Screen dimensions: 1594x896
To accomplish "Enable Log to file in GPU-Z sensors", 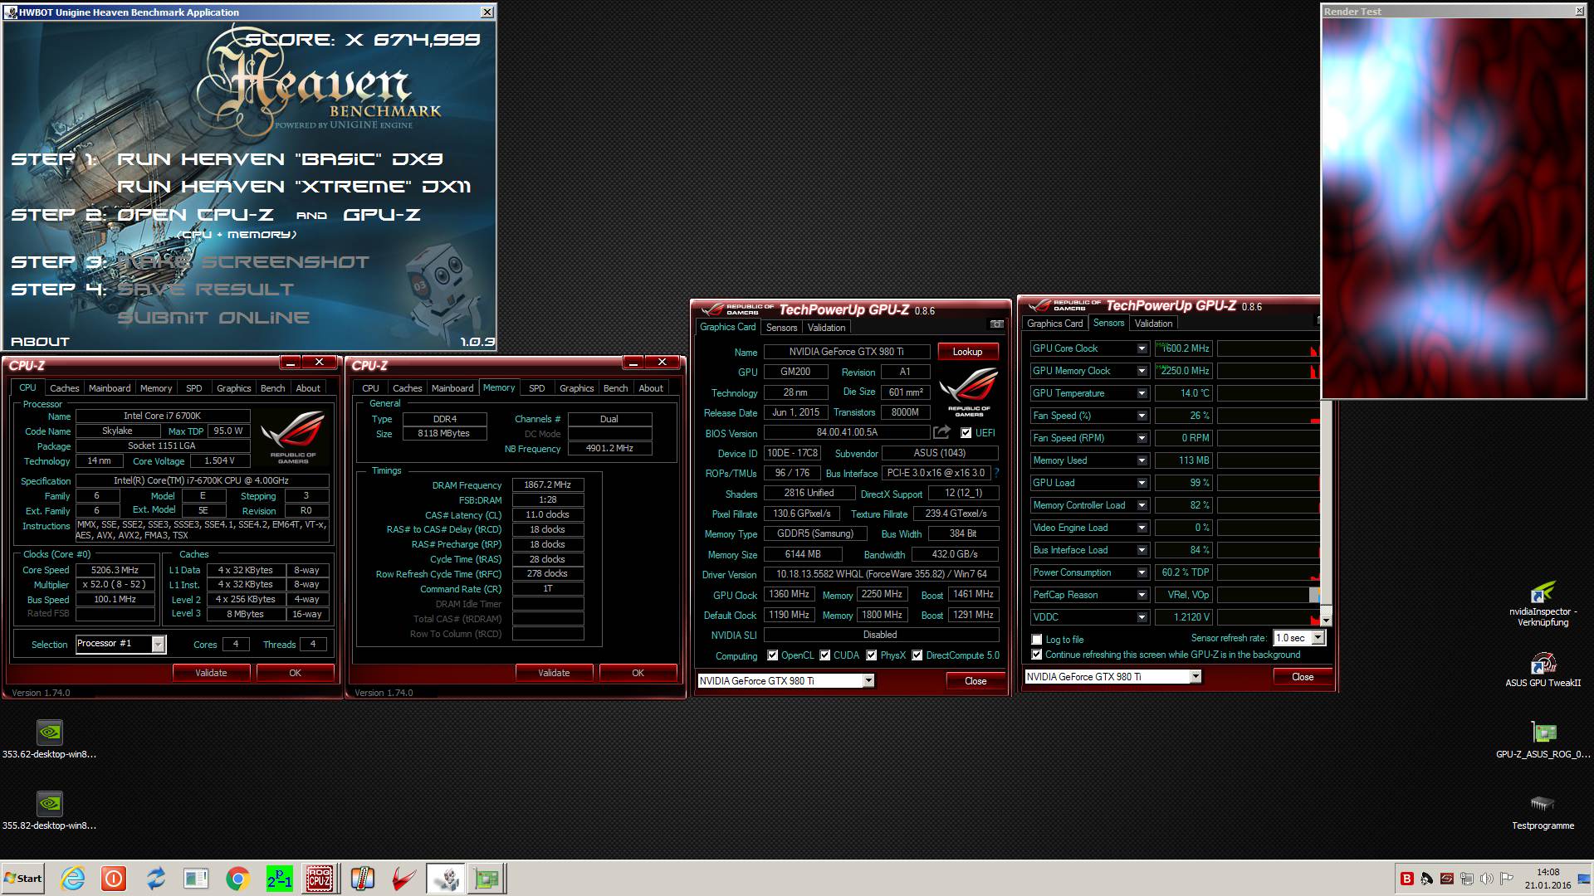I will click(1036, 640).
